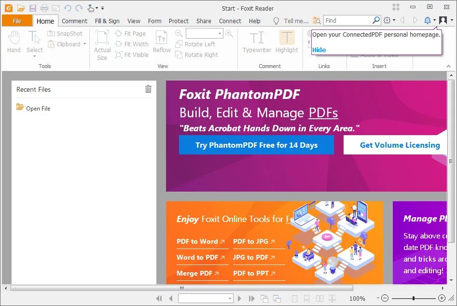
Task: Choose the Select text tool
Action: pos(35,42)
